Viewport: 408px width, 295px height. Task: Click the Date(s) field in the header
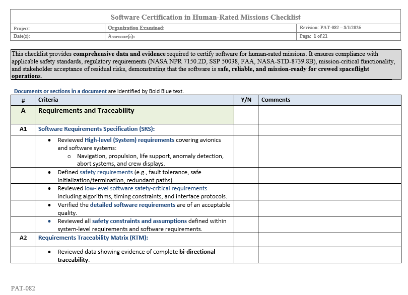tap(58, 36)
